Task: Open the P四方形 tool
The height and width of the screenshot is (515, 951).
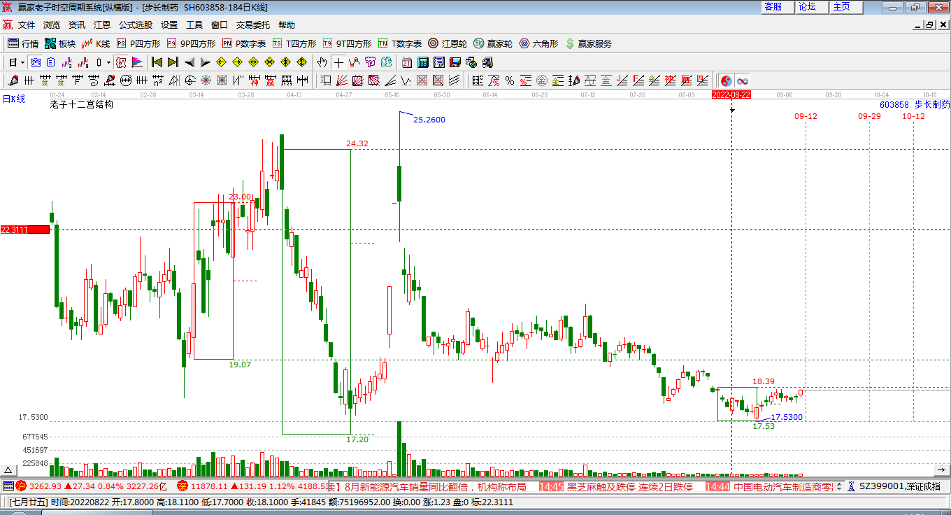Action: [138, 43]
